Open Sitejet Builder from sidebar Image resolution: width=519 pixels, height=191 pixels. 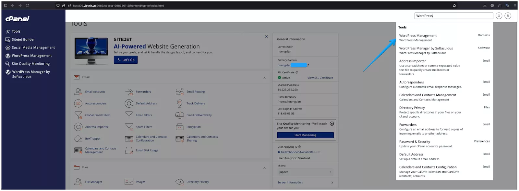click(23, 39)
